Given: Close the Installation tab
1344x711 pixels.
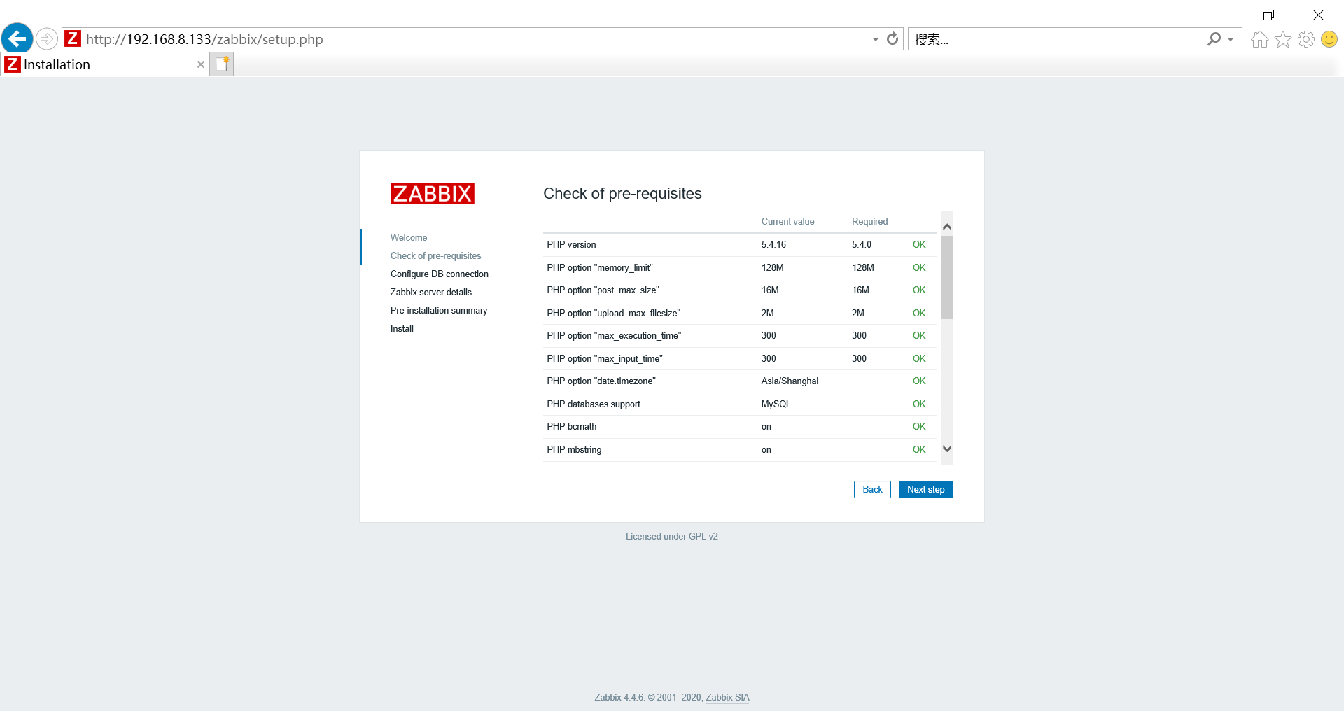Looking at the screenshot, I should coord(201,64).
